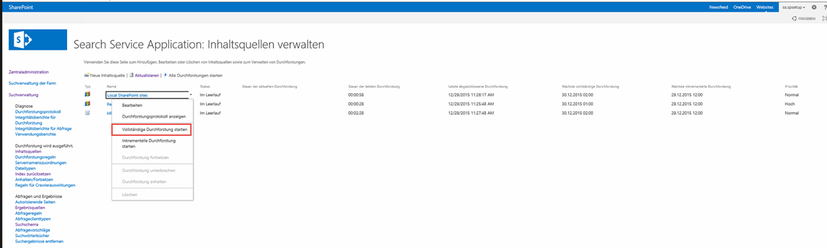
Task: Click the SharePoint logo tile
Action: pyautogui.click(x=38, y=42)
